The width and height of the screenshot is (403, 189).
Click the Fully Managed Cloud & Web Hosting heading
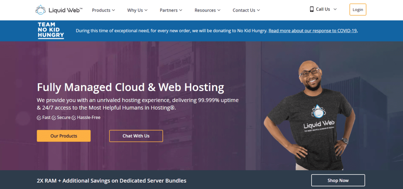[x=130, y=87]
